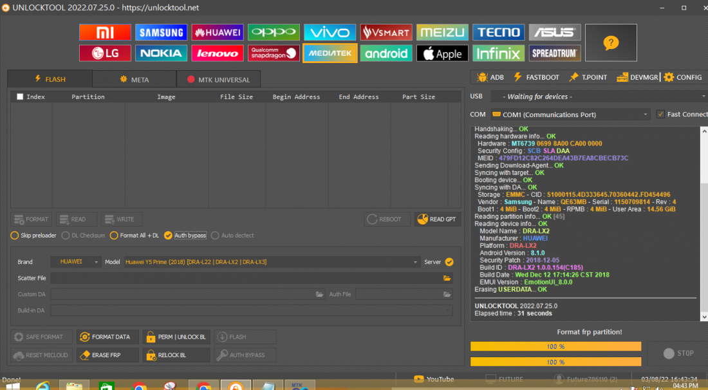Open the Model Huawei Y5 Prime dropdown
The width and height of the screenshot is (708, 390).
pos(272,262)
